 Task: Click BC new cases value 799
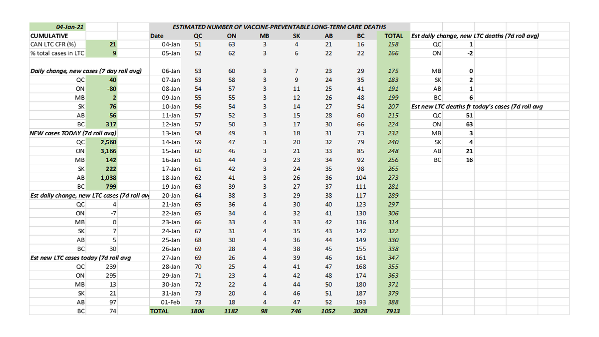point(102,187)
